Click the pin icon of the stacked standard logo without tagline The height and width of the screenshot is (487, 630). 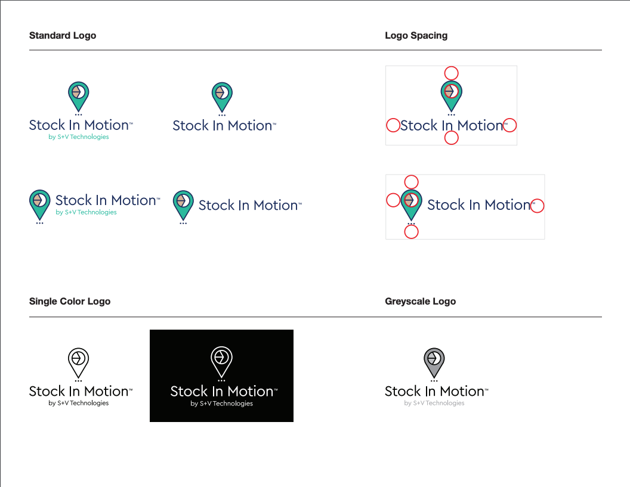pyautogui.click(x=221, y=95)
